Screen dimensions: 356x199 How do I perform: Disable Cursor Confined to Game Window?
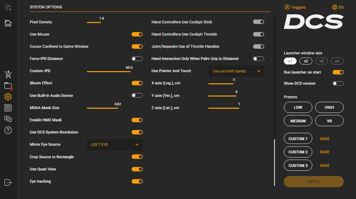137,46
